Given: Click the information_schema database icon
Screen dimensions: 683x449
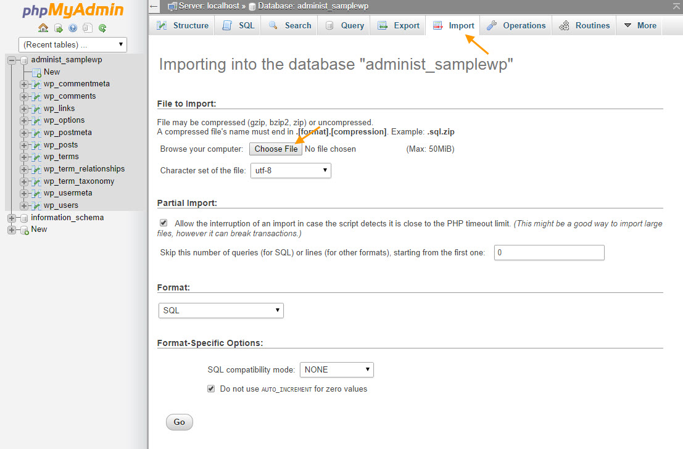Looking at the screenshot, I should pyautogui.click(x=25, y=218).
